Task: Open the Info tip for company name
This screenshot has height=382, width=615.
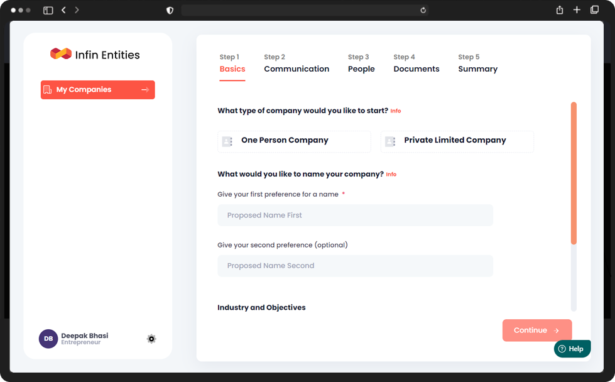Action: [x=391, y=174]
